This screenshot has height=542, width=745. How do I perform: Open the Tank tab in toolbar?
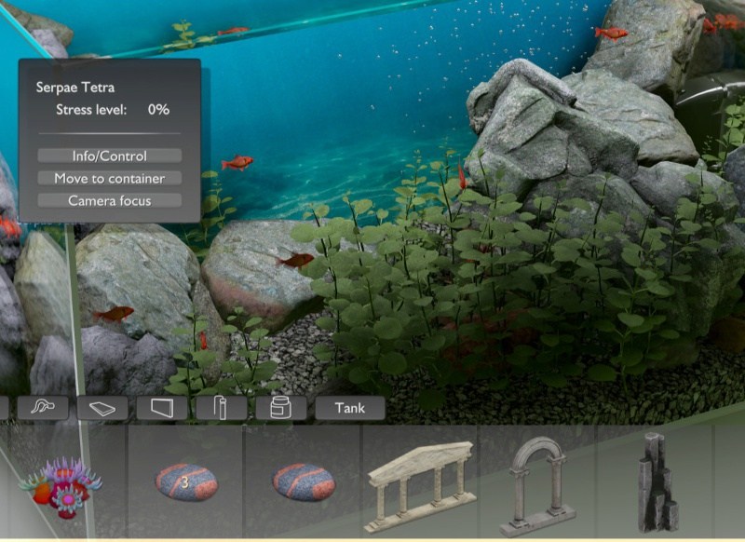pos(350,408)
